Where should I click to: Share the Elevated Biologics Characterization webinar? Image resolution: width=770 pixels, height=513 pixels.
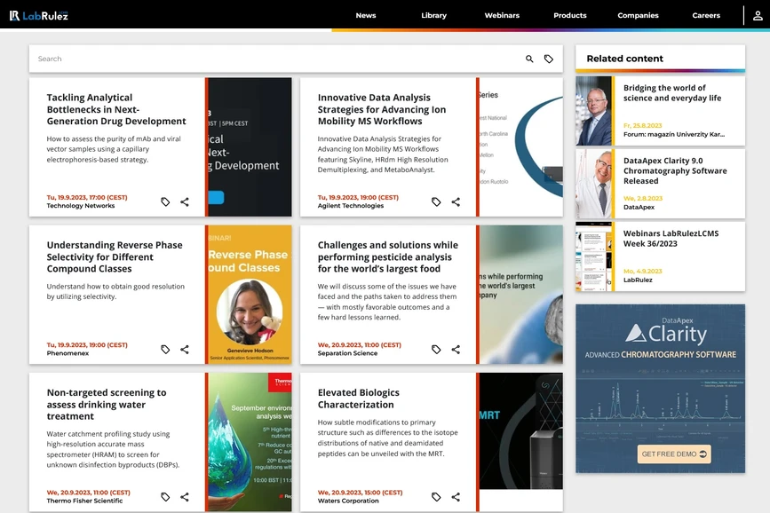456,497
